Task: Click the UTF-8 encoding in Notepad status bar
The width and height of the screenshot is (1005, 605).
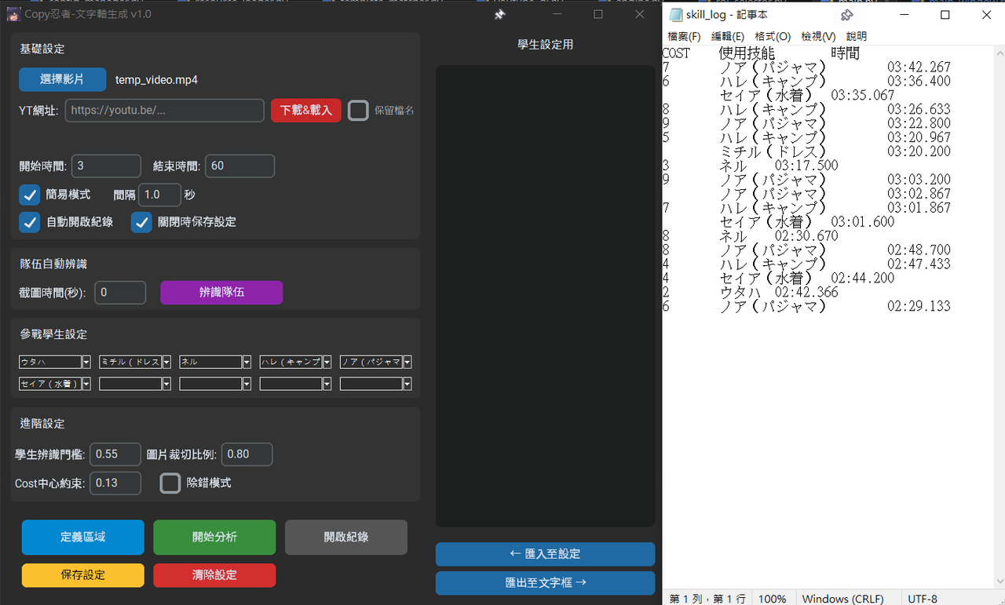Action: click(x=923, y=599)
